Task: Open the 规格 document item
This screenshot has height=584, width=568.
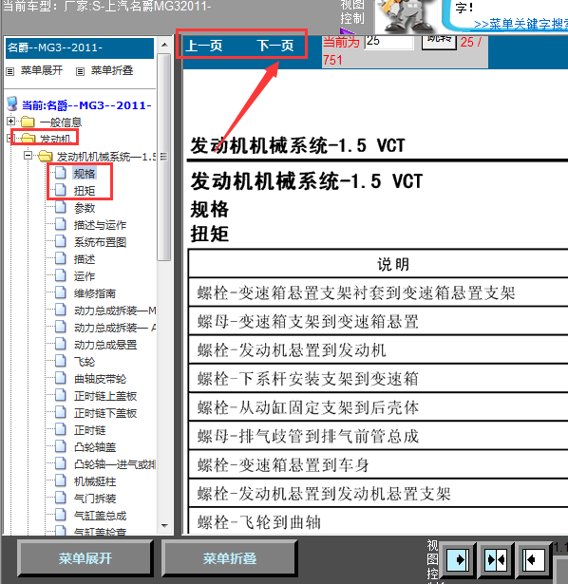Action: coord(85,174)
